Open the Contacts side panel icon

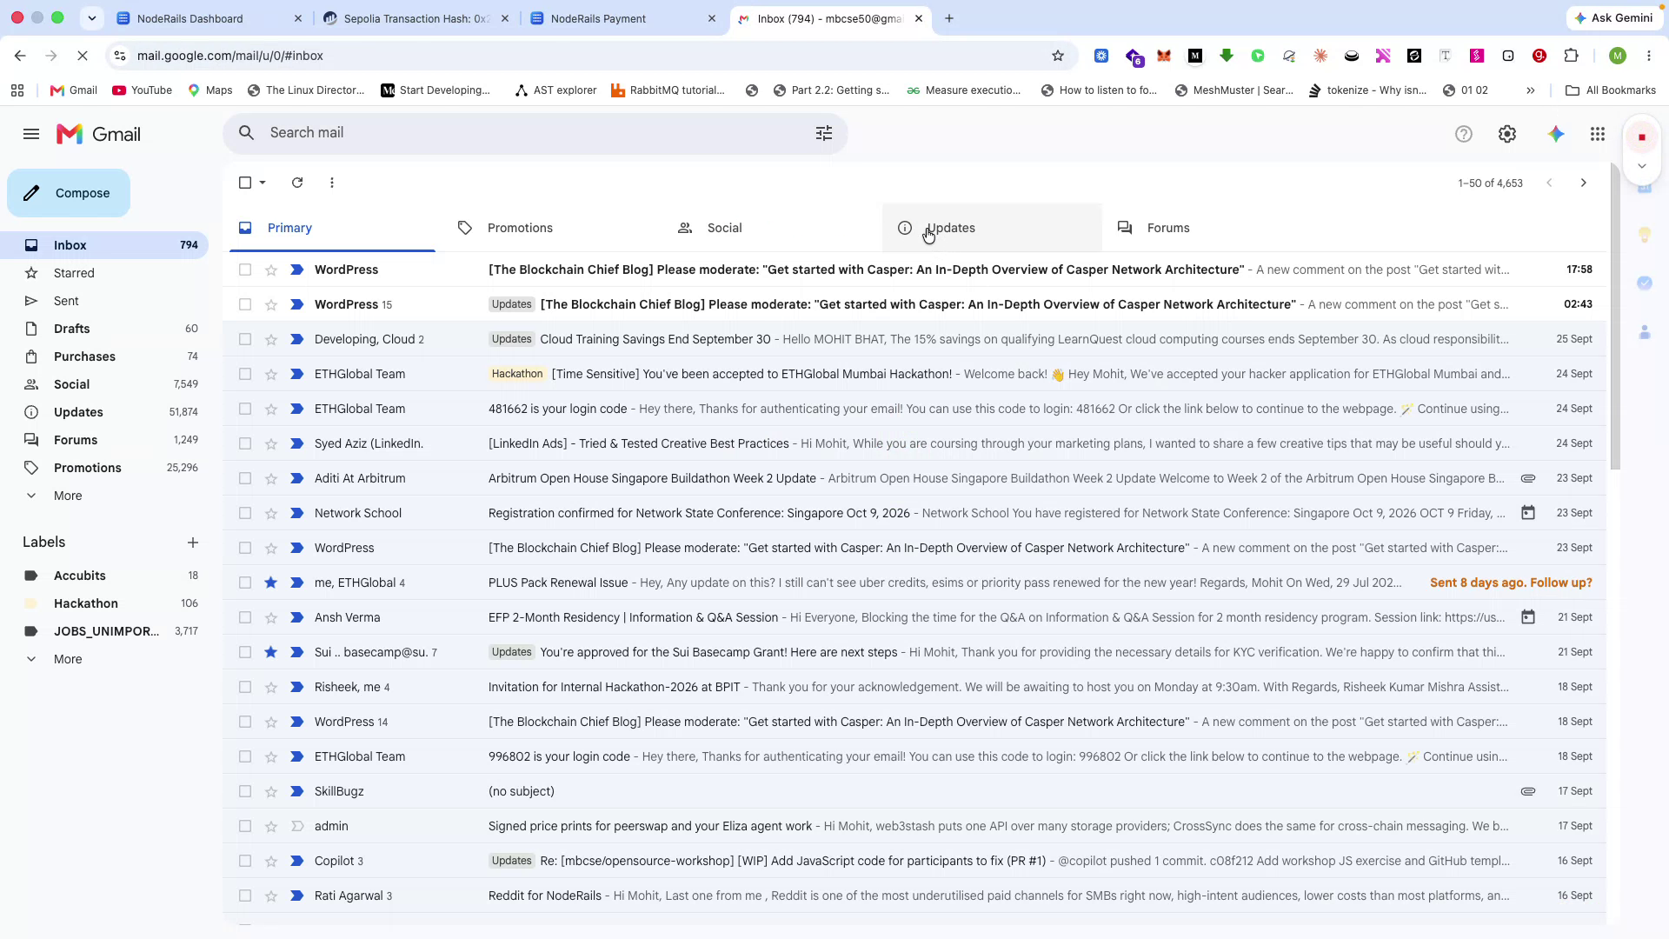point(1645,332)
